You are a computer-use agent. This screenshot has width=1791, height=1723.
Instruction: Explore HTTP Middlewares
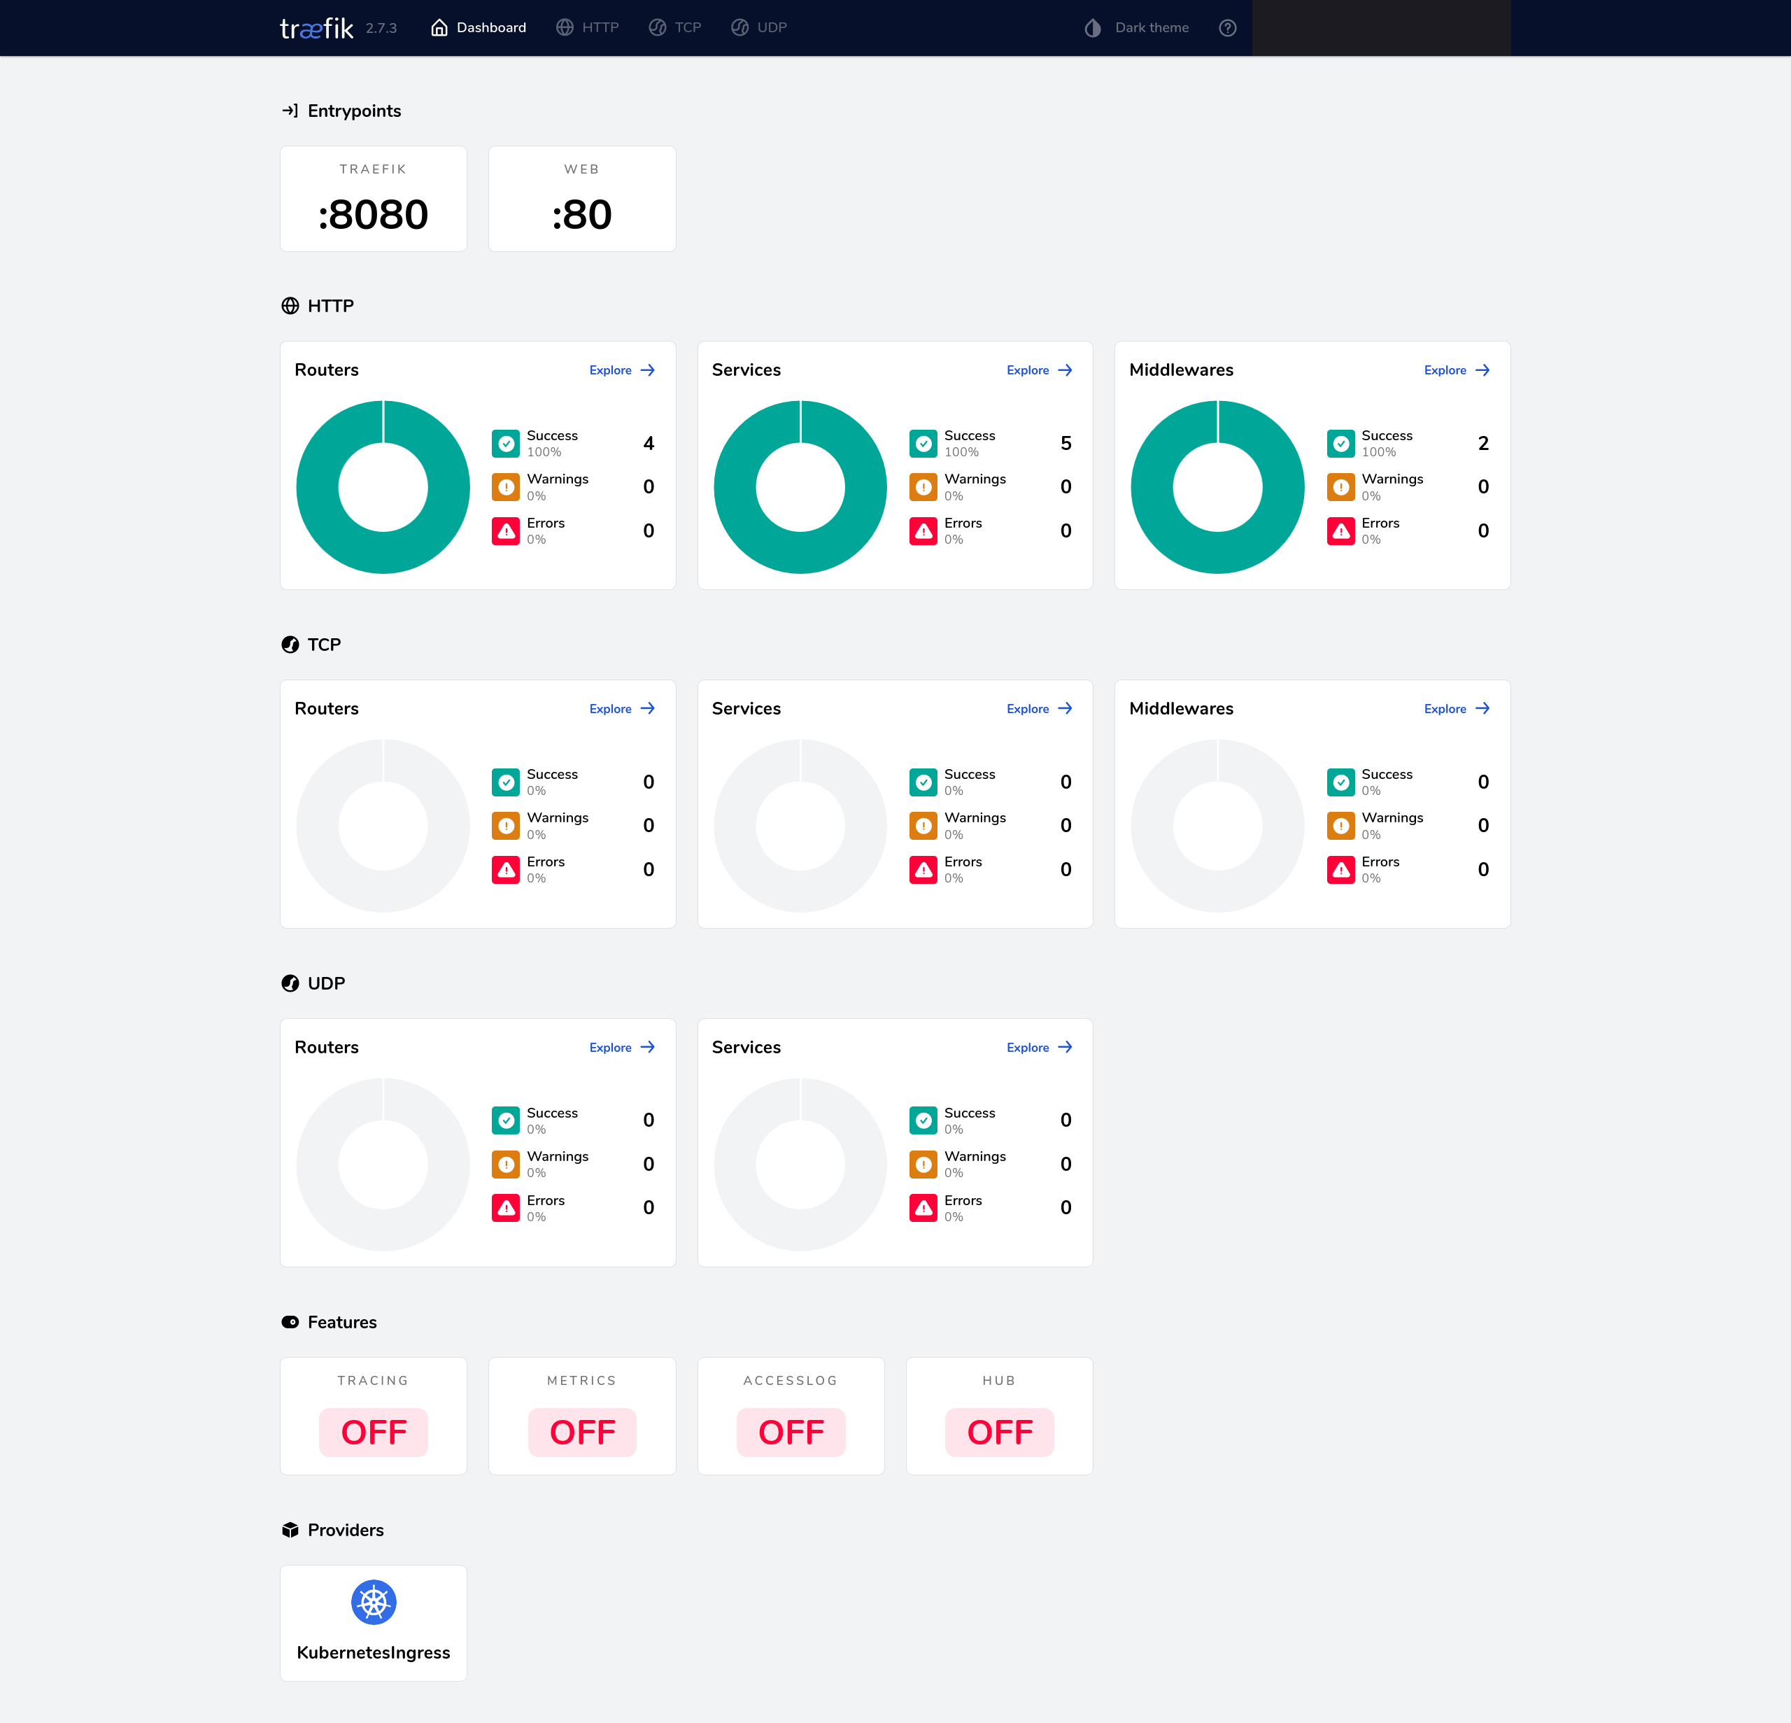1457,370
